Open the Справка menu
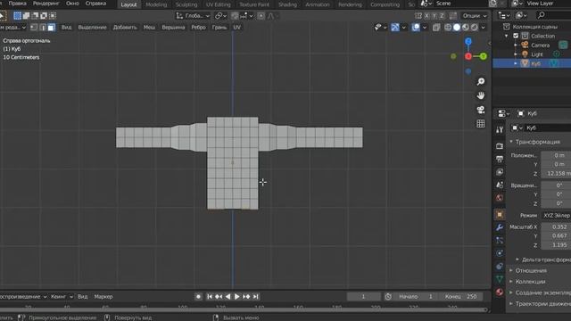Viewport: 571px width, 321px height. (95, 4)
